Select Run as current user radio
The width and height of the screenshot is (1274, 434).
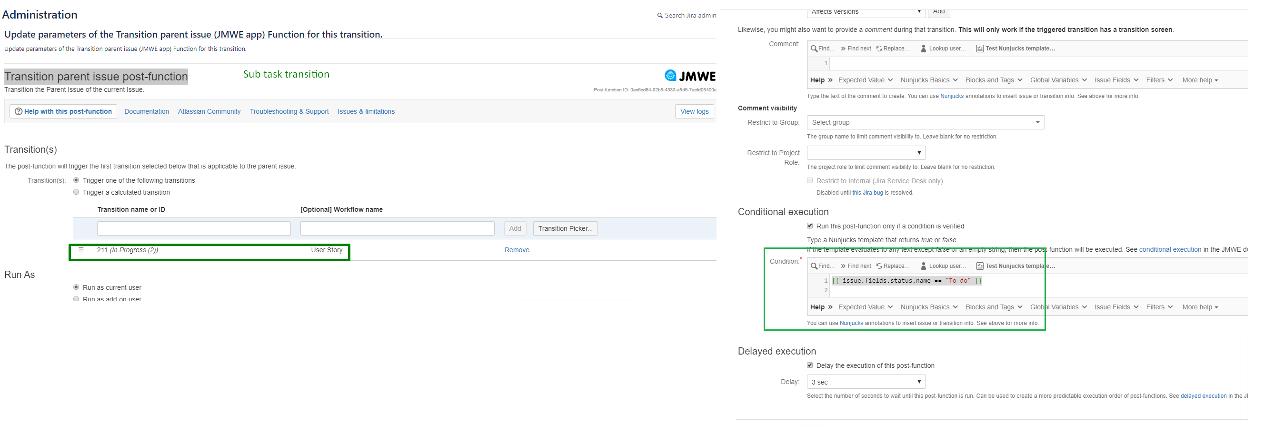coord(76,287)
